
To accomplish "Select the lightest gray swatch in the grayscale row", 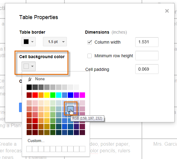I will 76,87.
